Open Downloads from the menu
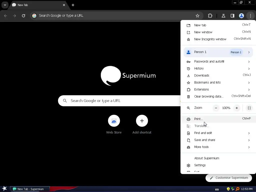 coord(218,75)
